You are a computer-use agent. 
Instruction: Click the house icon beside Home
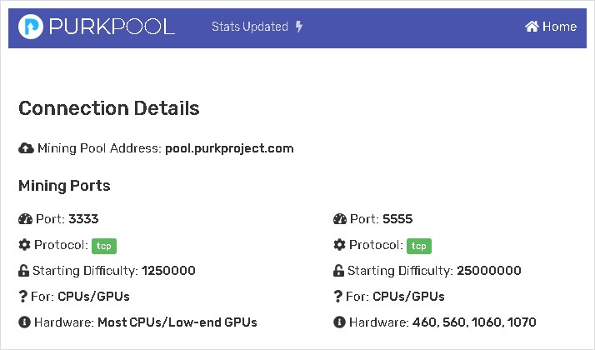(x=532, y=26)
